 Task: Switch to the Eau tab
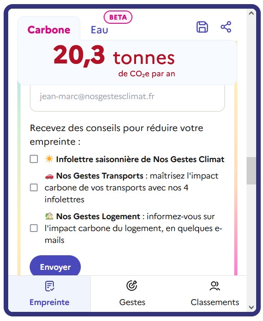click(100, 30)
